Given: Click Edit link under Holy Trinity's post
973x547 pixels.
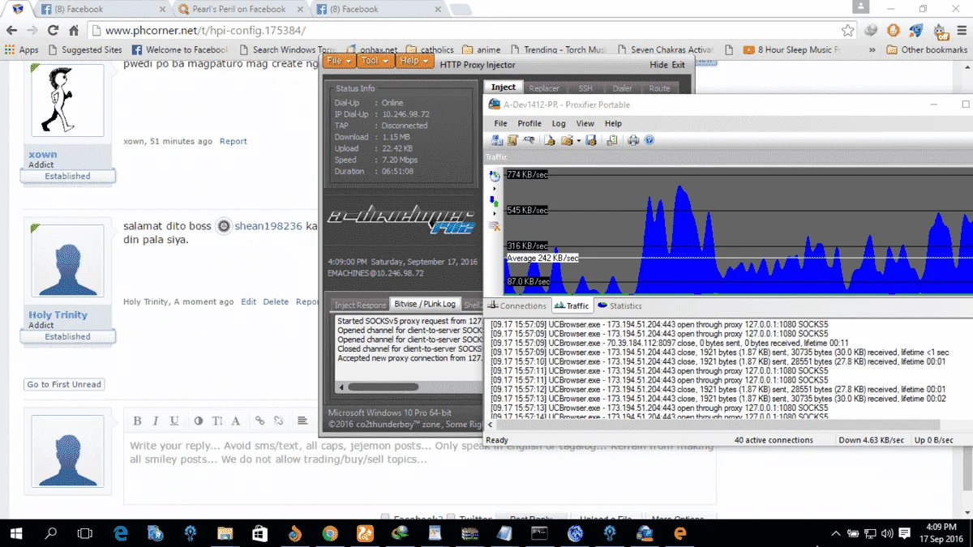Looking at the screenshot, I should coord(248,301).
